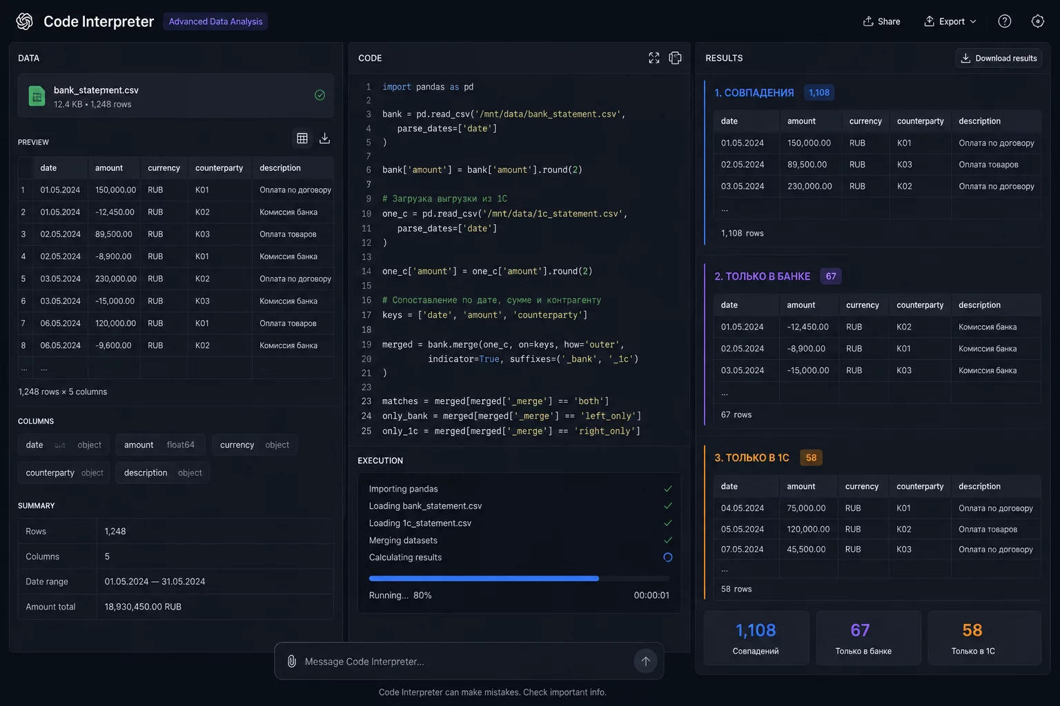The width and height of the screenshot is (1060, 706).
Task: Select preview row 2 amount -12,450.00
Action: point(115,212)
